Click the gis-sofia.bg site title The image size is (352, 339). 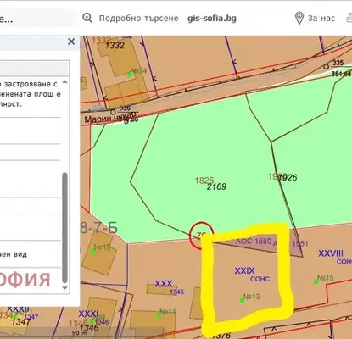pos(212,19)
